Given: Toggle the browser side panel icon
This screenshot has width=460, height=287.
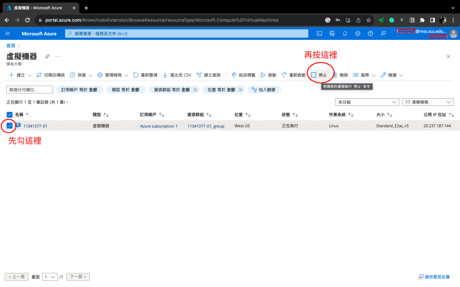Looking at the screenshot, I should pyautogui.click(x=433, y=20).
